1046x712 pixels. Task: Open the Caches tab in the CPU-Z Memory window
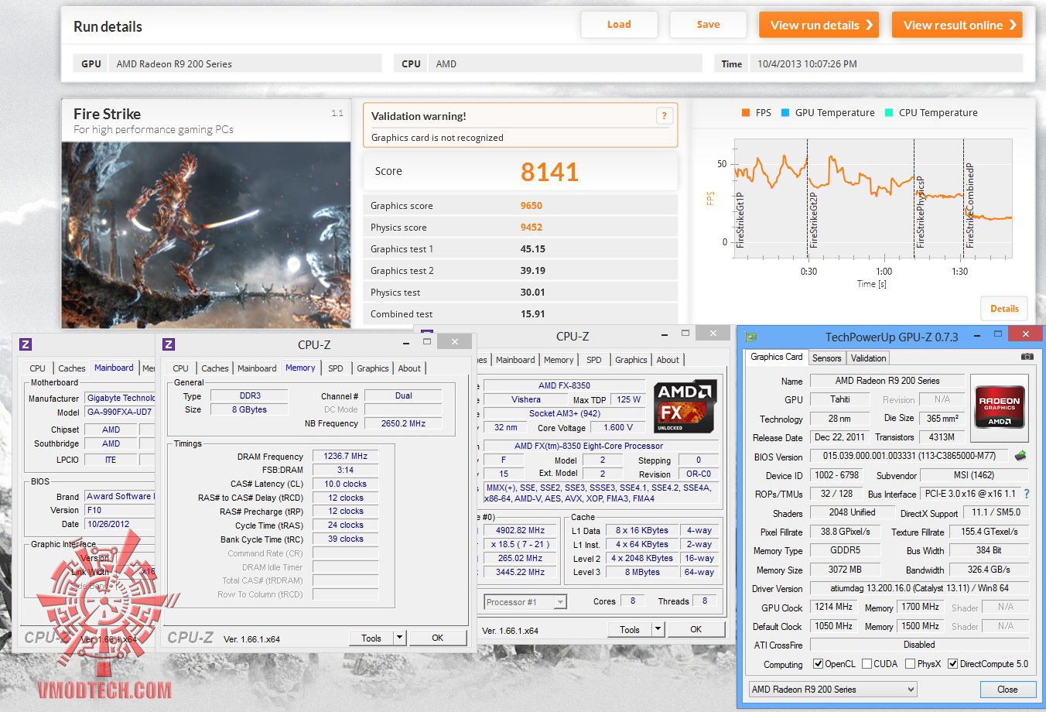214,368
